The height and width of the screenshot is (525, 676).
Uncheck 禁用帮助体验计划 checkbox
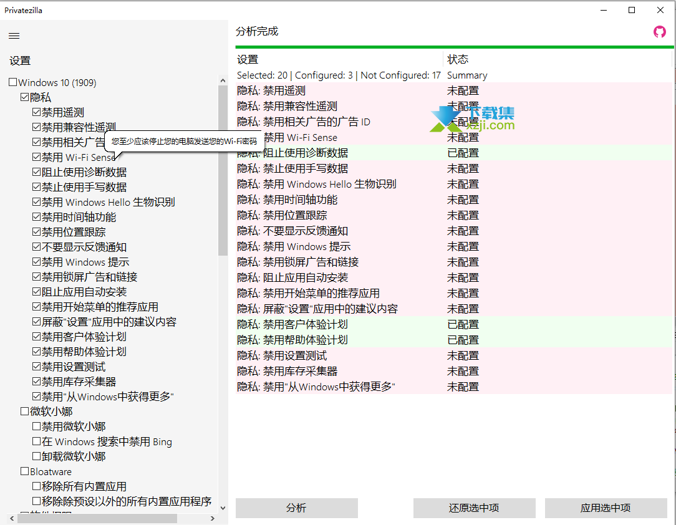[37, 352]
